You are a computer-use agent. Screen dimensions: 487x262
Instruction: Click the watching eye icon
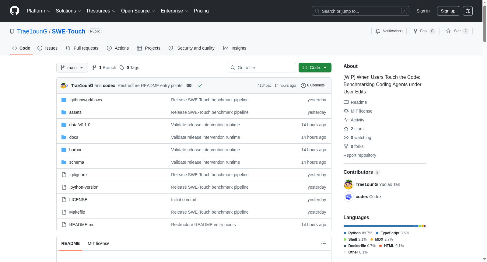pyautogui.click(x=346, y=138)
